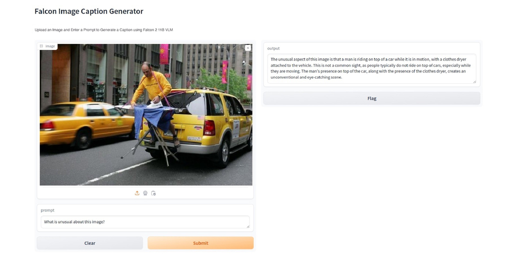
Task: Click the Falcon 2 11B VLM description text
Action: pos(104,30)
